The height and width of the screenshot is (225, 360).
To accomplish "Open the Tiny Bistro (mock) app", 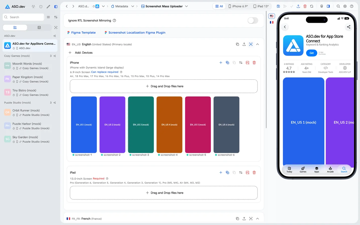I will (30, 92).
